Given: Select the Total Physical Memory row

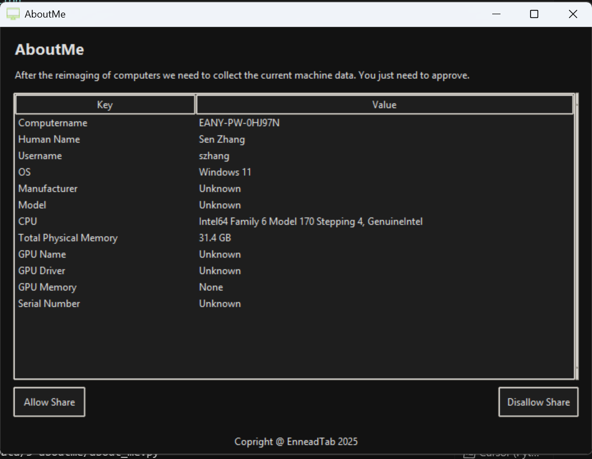Looking at the screenshot, I should (68, 238).
